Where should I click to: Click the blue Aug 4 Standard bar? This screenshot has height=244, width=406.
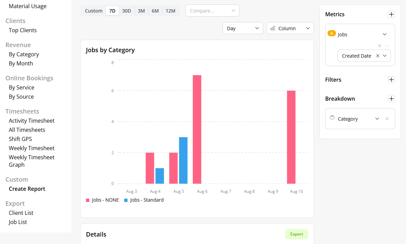(x=160, y=176)
